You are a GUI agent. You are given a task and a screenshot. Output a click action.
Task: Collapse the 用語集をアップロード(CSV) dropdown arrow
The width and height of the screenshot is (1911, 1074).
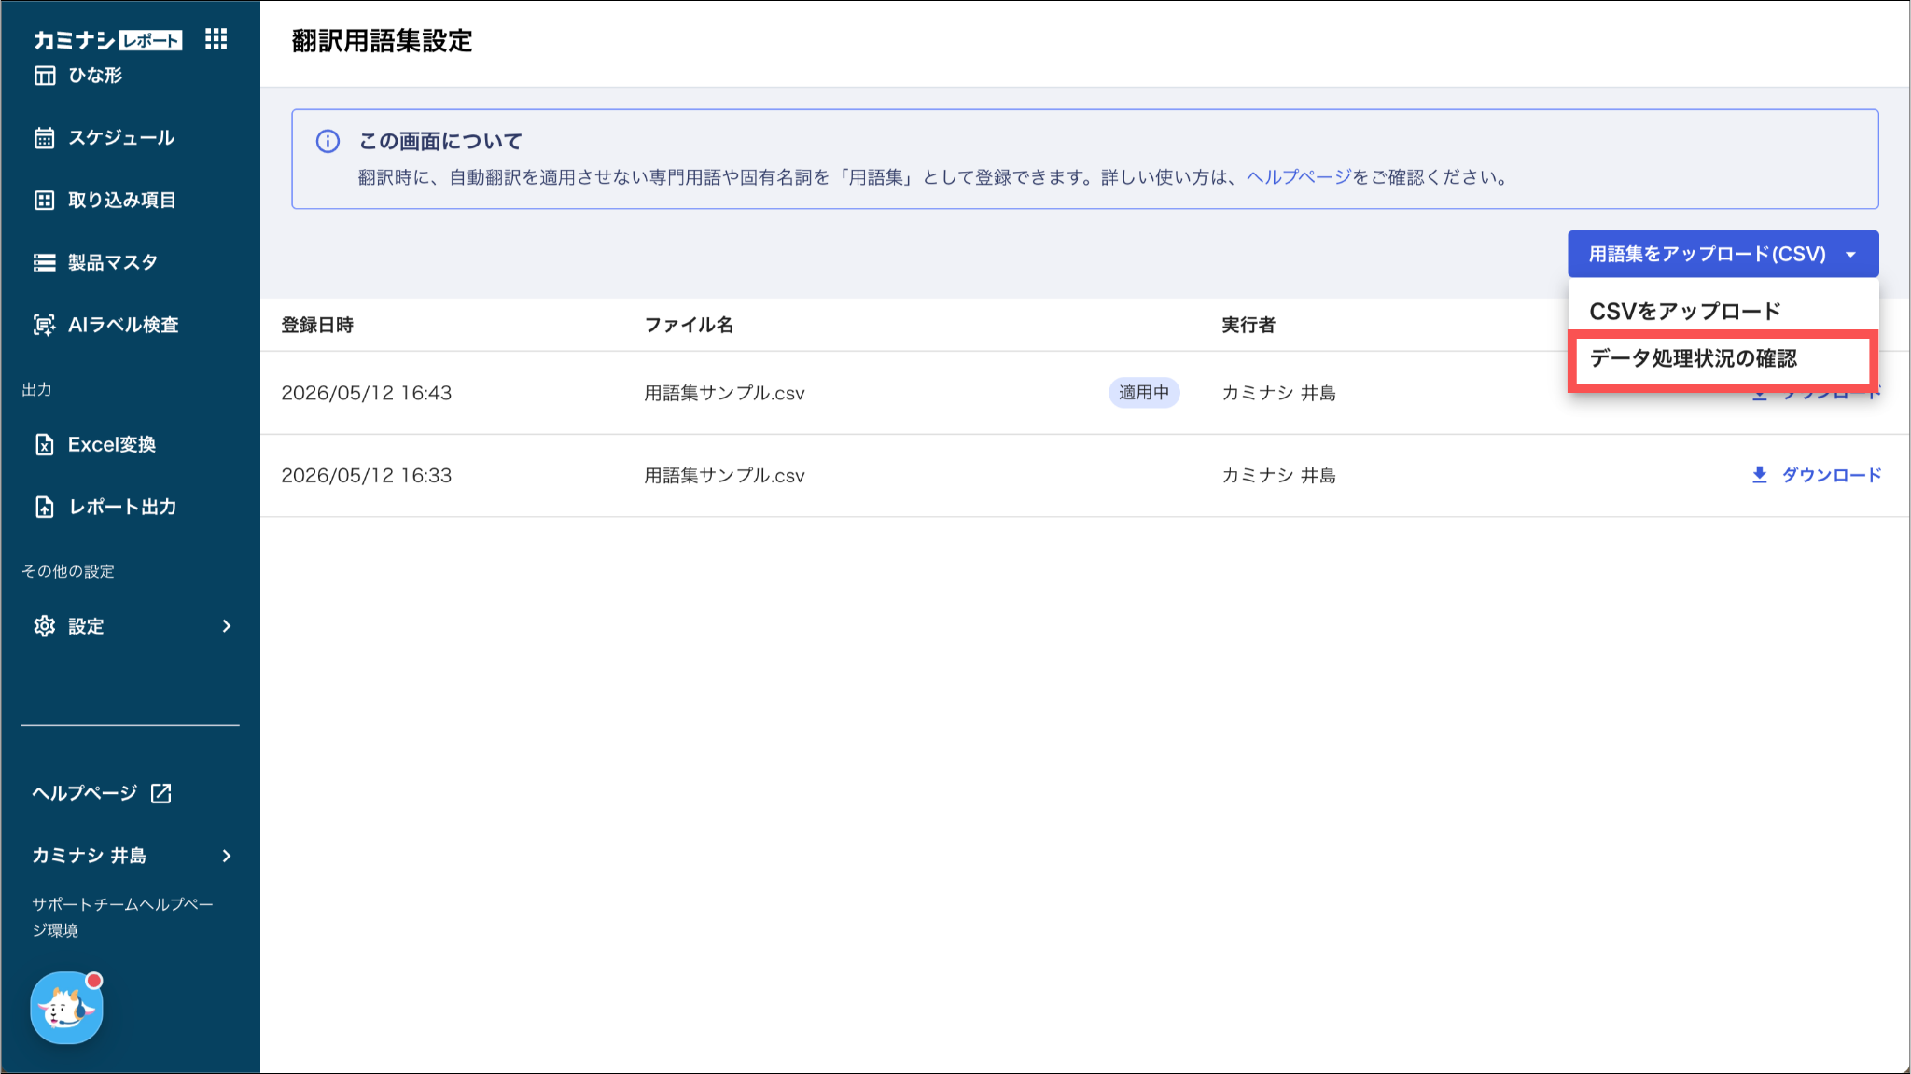[x=1850, y=255]
